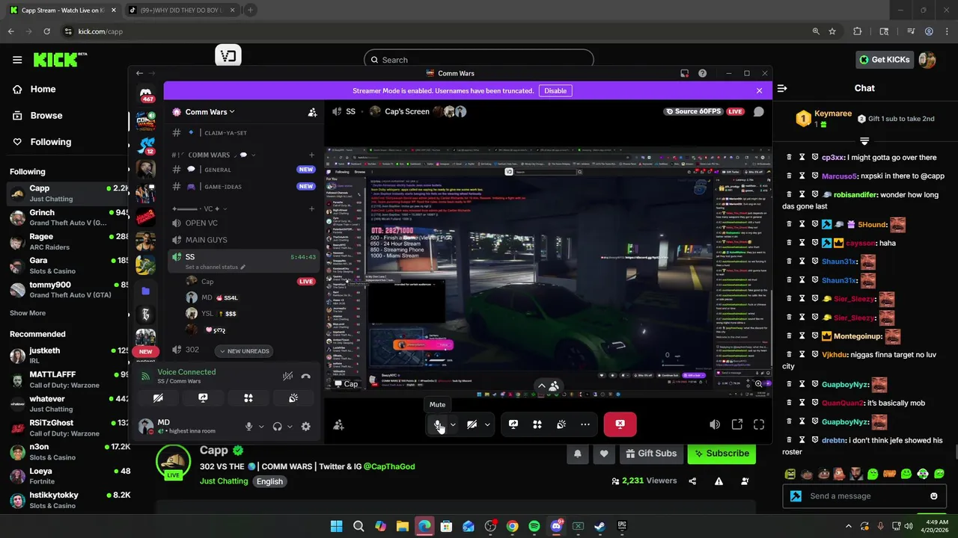Screen dimensions: 958x538
Task: Click the green Subscribe button
Action: click(x=721, y=454)
